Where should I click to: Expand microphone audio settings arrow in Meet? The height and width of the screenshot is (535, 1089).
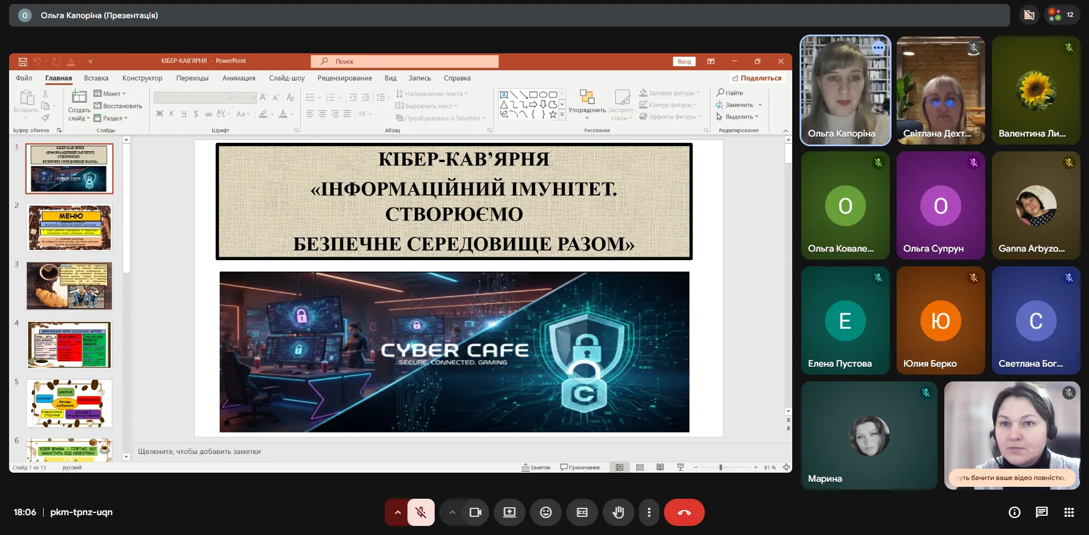click(397, 512)
